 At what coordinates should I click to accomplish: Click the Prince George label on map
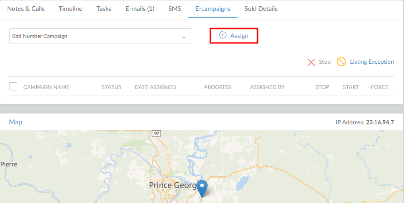tap(173, 185)
